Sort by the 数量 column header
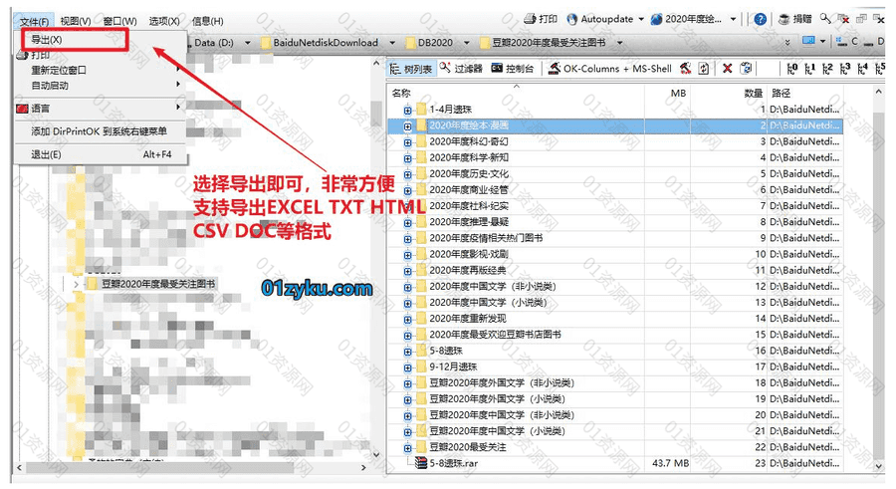The width and height of the screenshot is (896, 489). point(729,93)
